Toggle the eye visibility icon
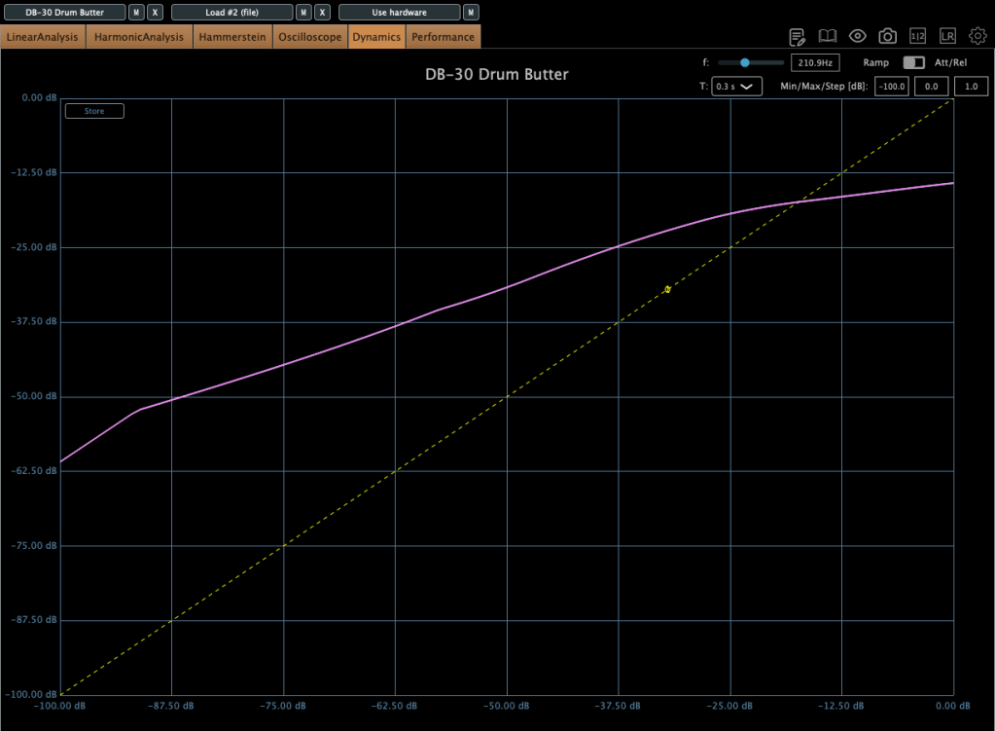995x731 pixels. coord(857,36)
